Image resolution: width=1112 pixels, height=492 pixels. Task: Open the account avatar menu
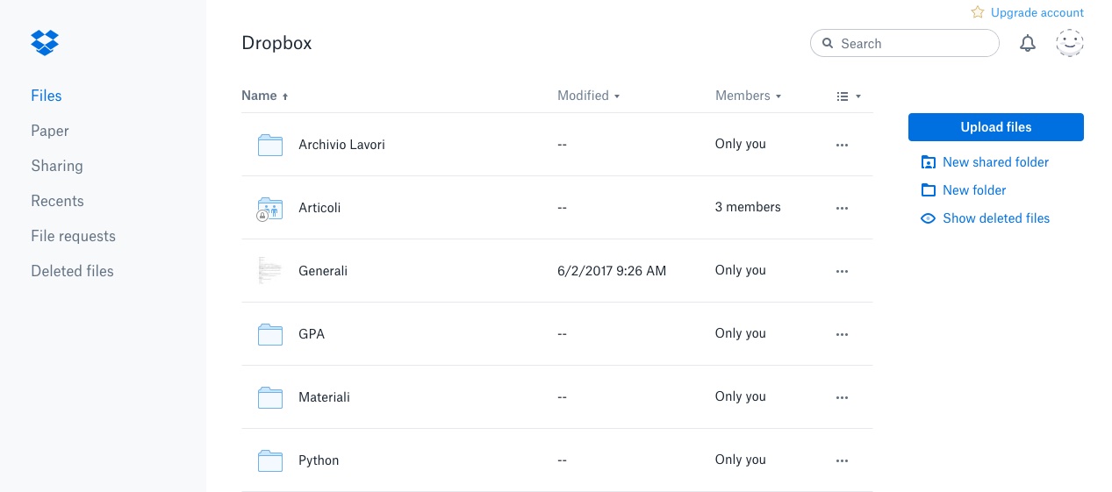coord(1069,44)
